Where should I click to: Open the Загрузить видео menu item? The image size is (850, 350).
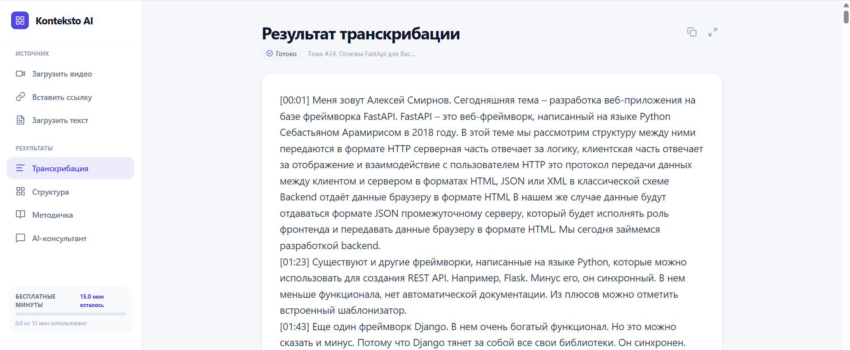(x=70, y=74)
